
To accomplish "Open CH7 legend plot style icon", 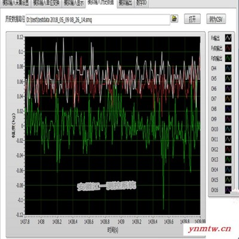I will coord(228,99).
